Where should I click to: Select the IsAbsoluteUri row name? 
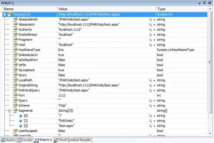28,55
